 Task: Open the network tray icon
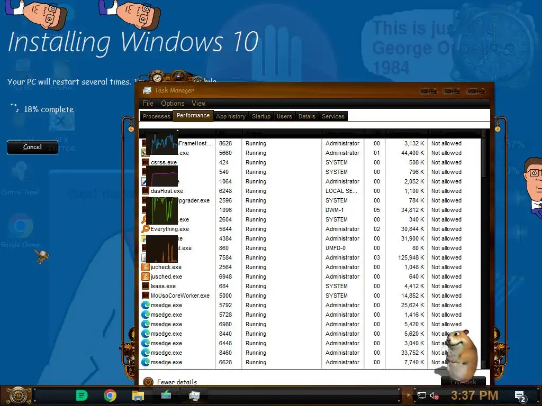[x=421, y=395]
